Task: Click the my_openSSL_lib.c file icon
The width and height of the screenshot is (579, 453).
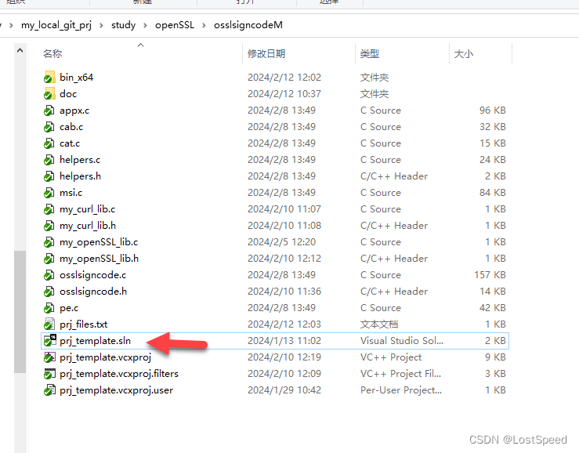Action: (49, 242)
